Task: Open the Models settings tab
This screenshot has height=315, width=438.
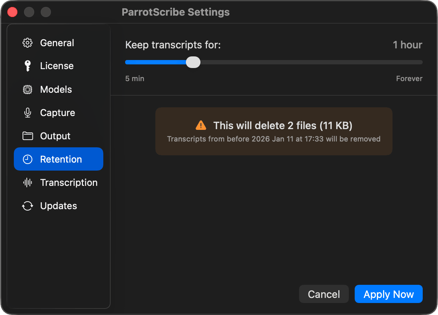Action: coord(56,89)
